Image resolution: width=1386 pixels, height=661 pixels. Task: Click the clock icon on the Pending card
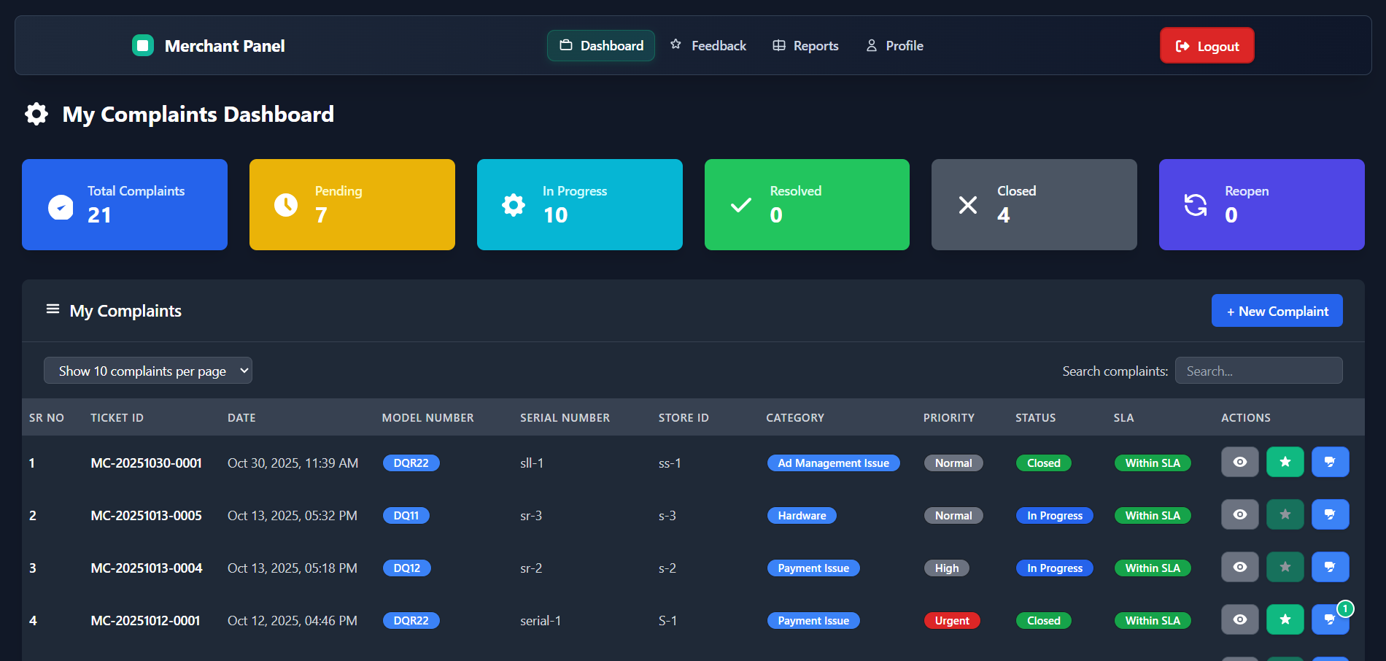coord(285,205)
